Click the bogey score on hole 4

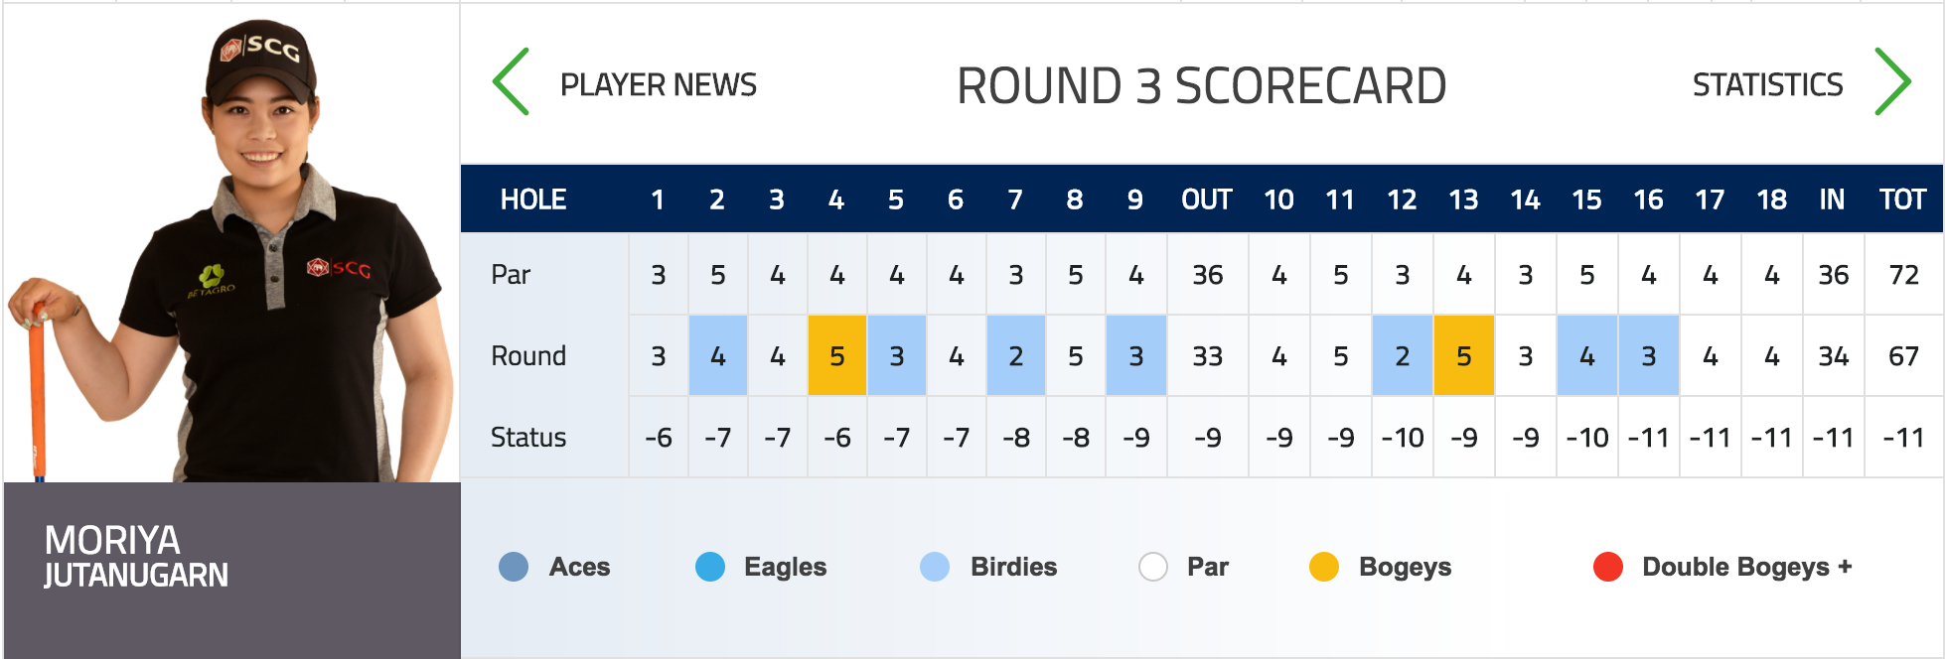(837, 355)
